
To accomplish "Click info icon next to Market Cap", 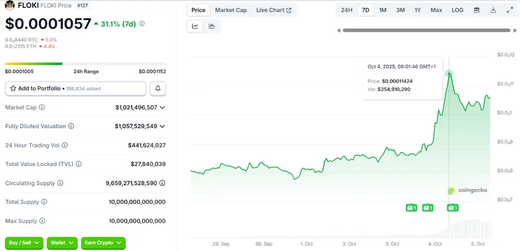I will [x=42, y=107].
